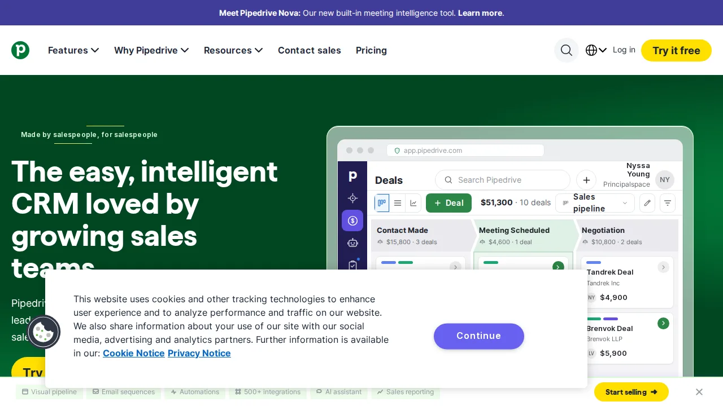Select the Meeting Scheduled stage header

point(524,236)
